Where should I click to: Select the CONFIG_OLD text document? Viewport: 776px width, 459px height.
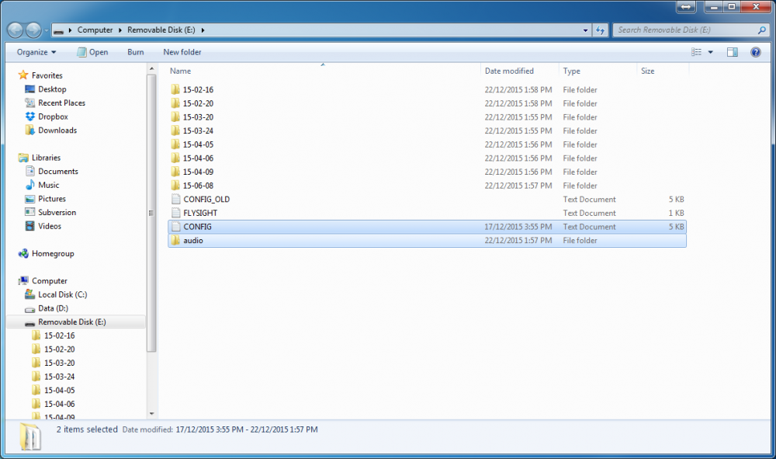[x=206, y=200]
